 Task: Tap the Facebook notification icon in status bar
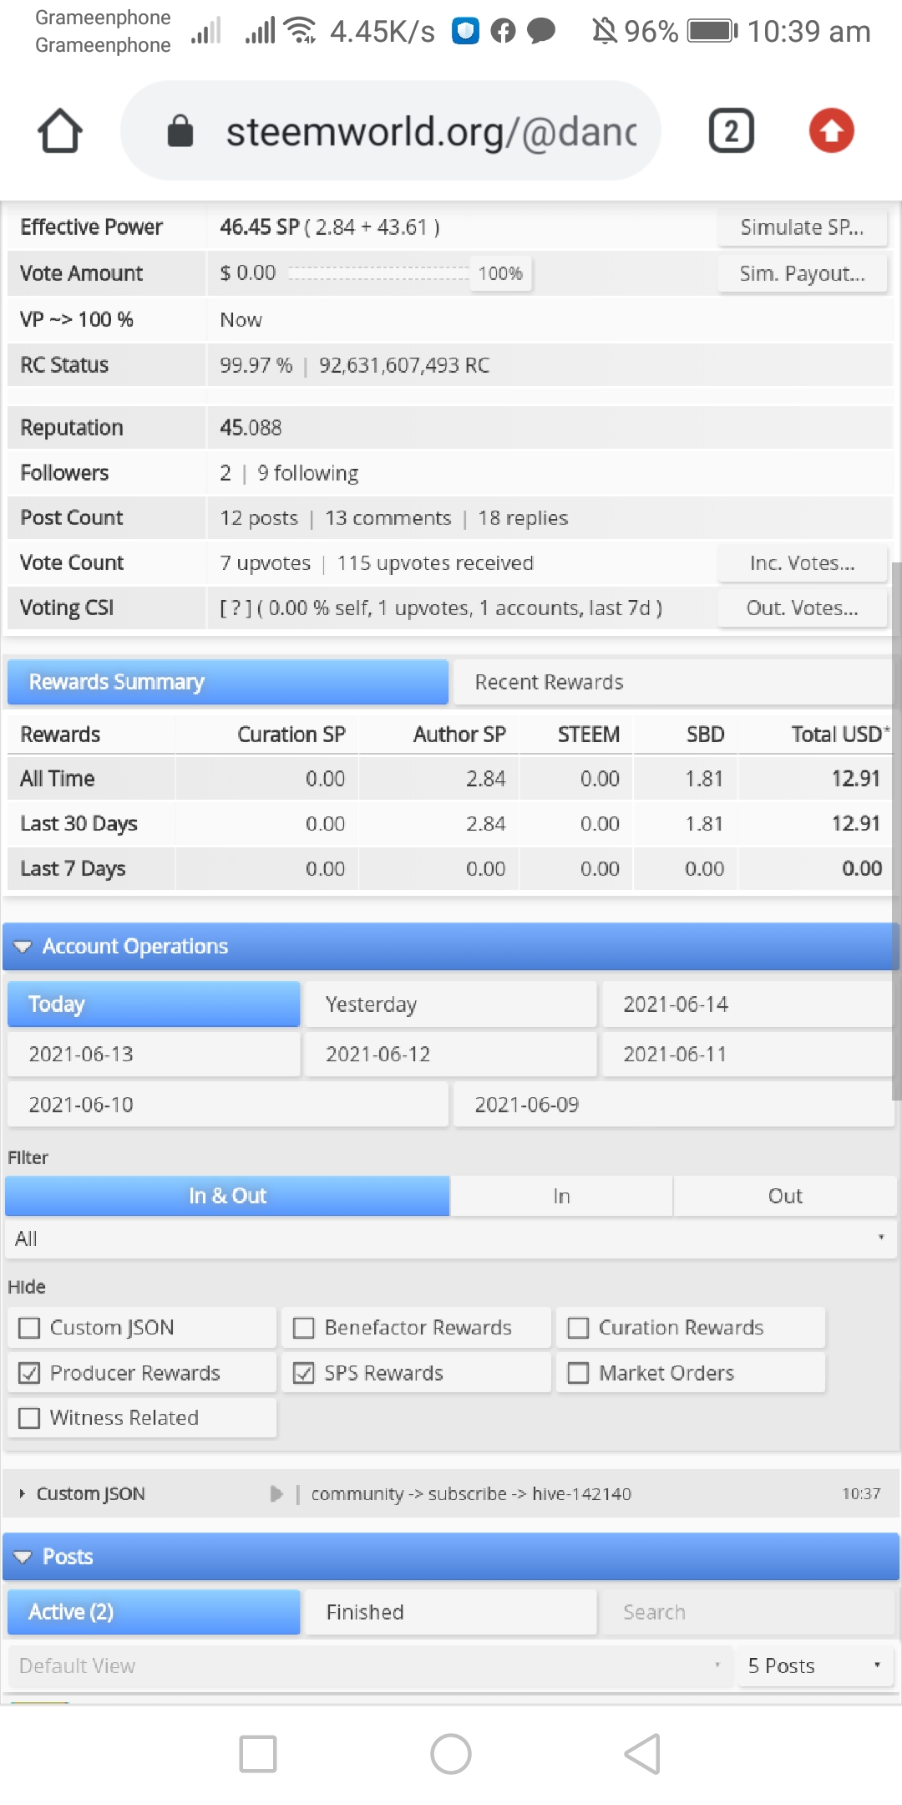(503, 31)
